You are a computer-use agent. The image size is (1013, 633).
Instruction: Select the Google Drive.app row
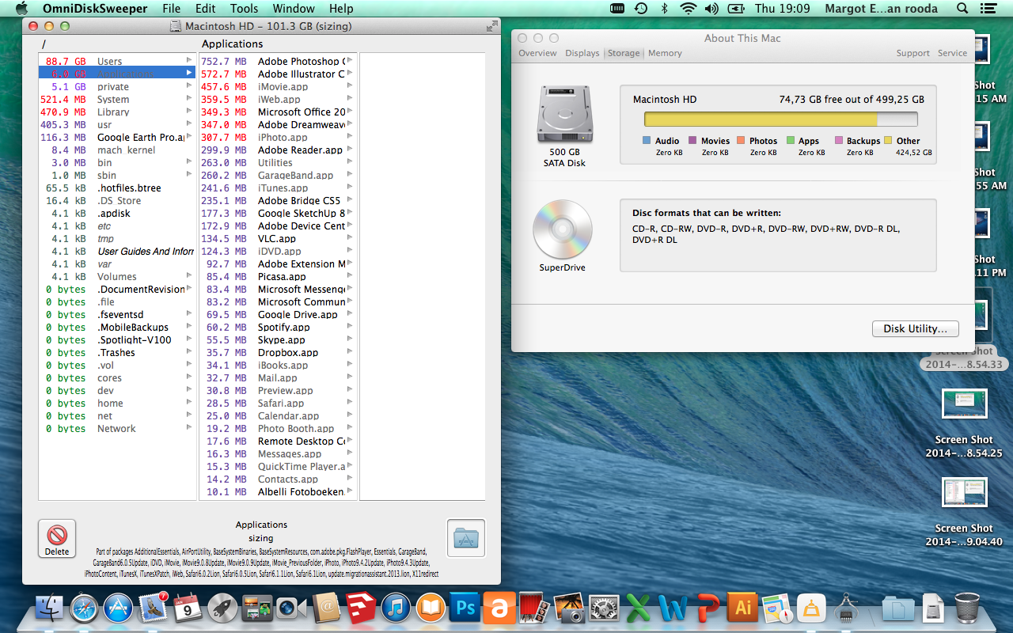277,314
